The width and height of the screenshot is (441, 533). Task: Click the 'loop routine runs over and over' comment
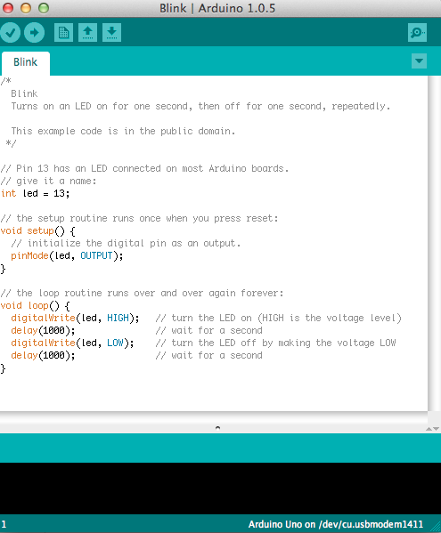coord(142,293)
